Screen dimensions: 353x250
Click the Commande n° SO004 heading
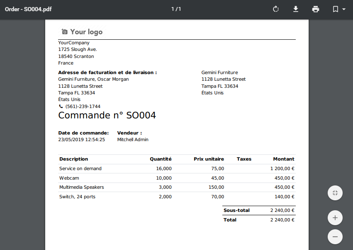(107, 115)
